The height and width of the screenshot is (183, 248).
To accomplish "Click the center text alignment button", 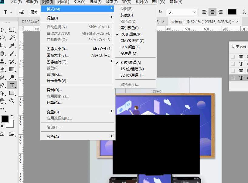I will click(x=212, y=12).
